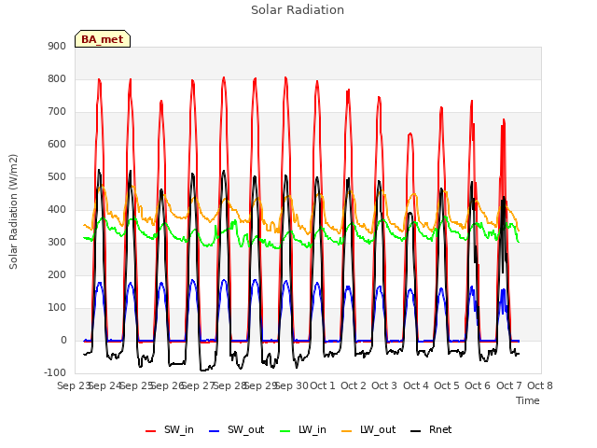
Task: Click the 100 y-axis tick label
Action: [57, 308]
